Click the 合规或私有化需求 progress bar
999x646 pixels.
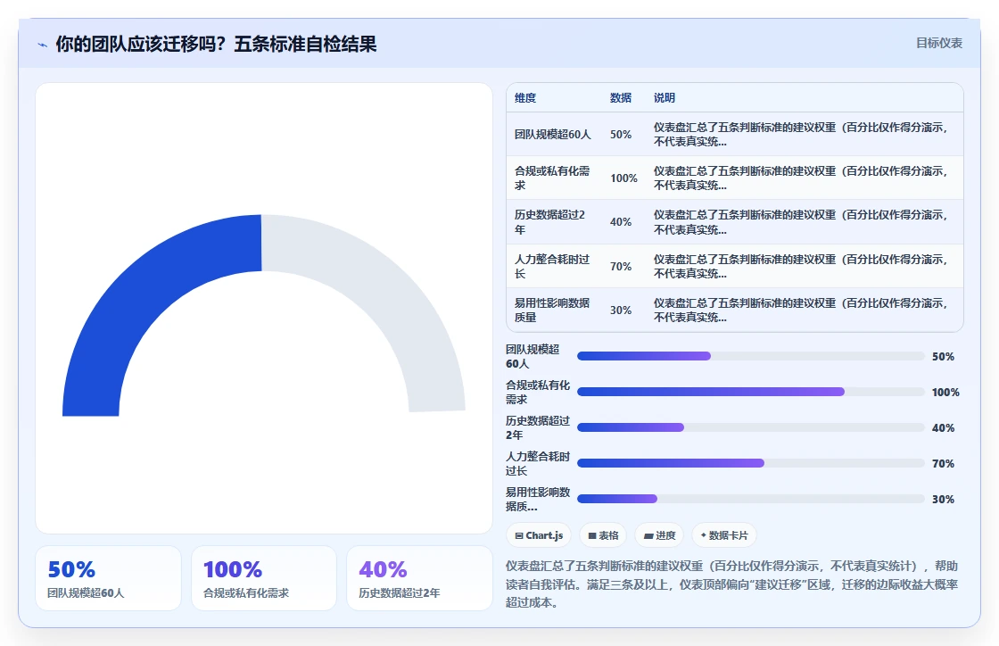(750, 392)
